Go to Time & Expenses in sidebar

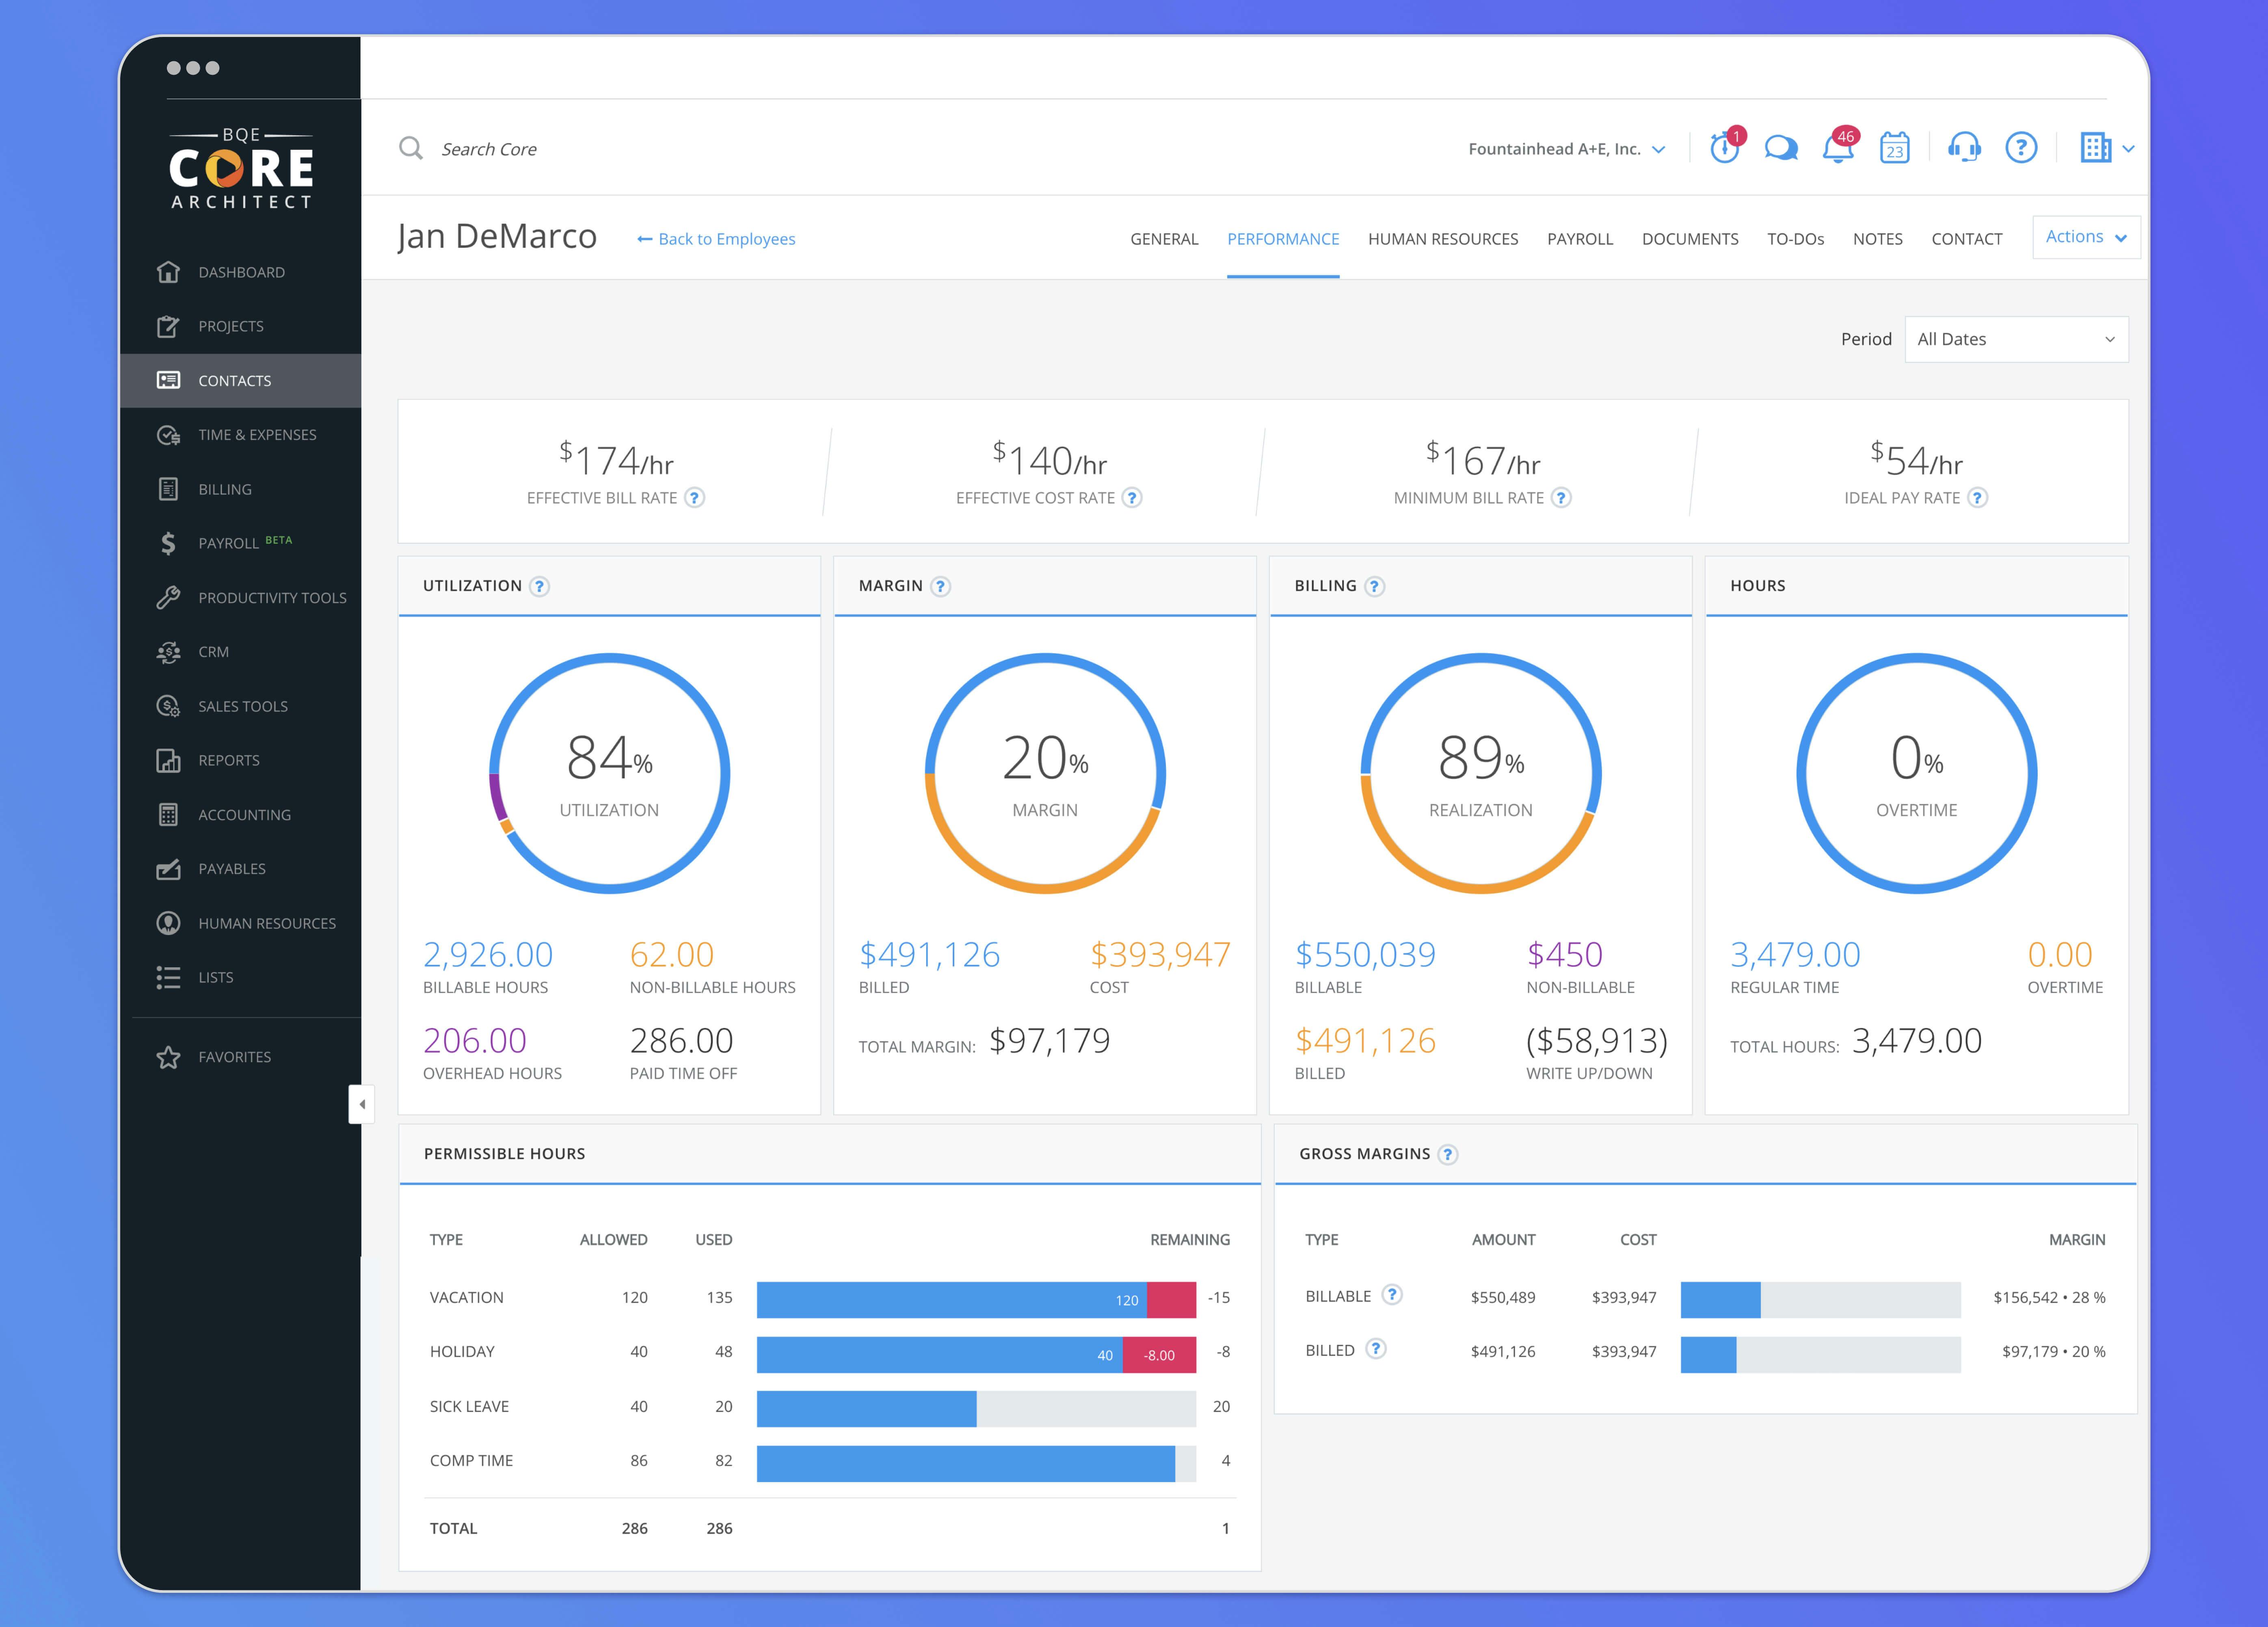point(257,435)
